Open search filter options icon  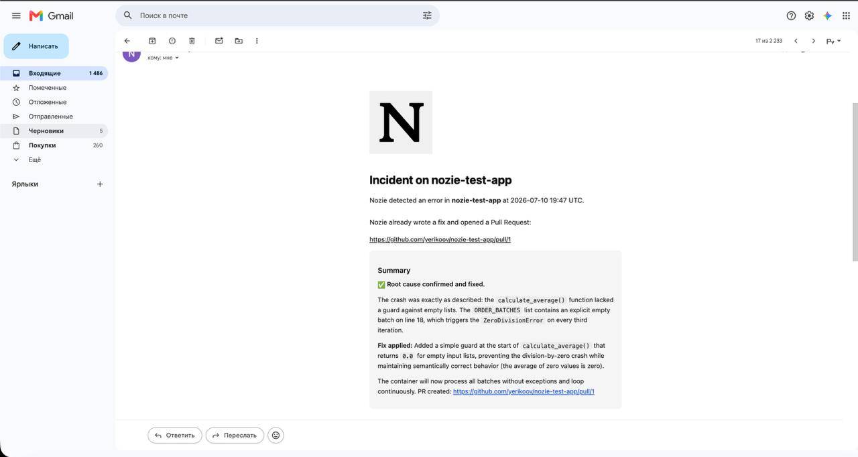(x=427, y=15)
